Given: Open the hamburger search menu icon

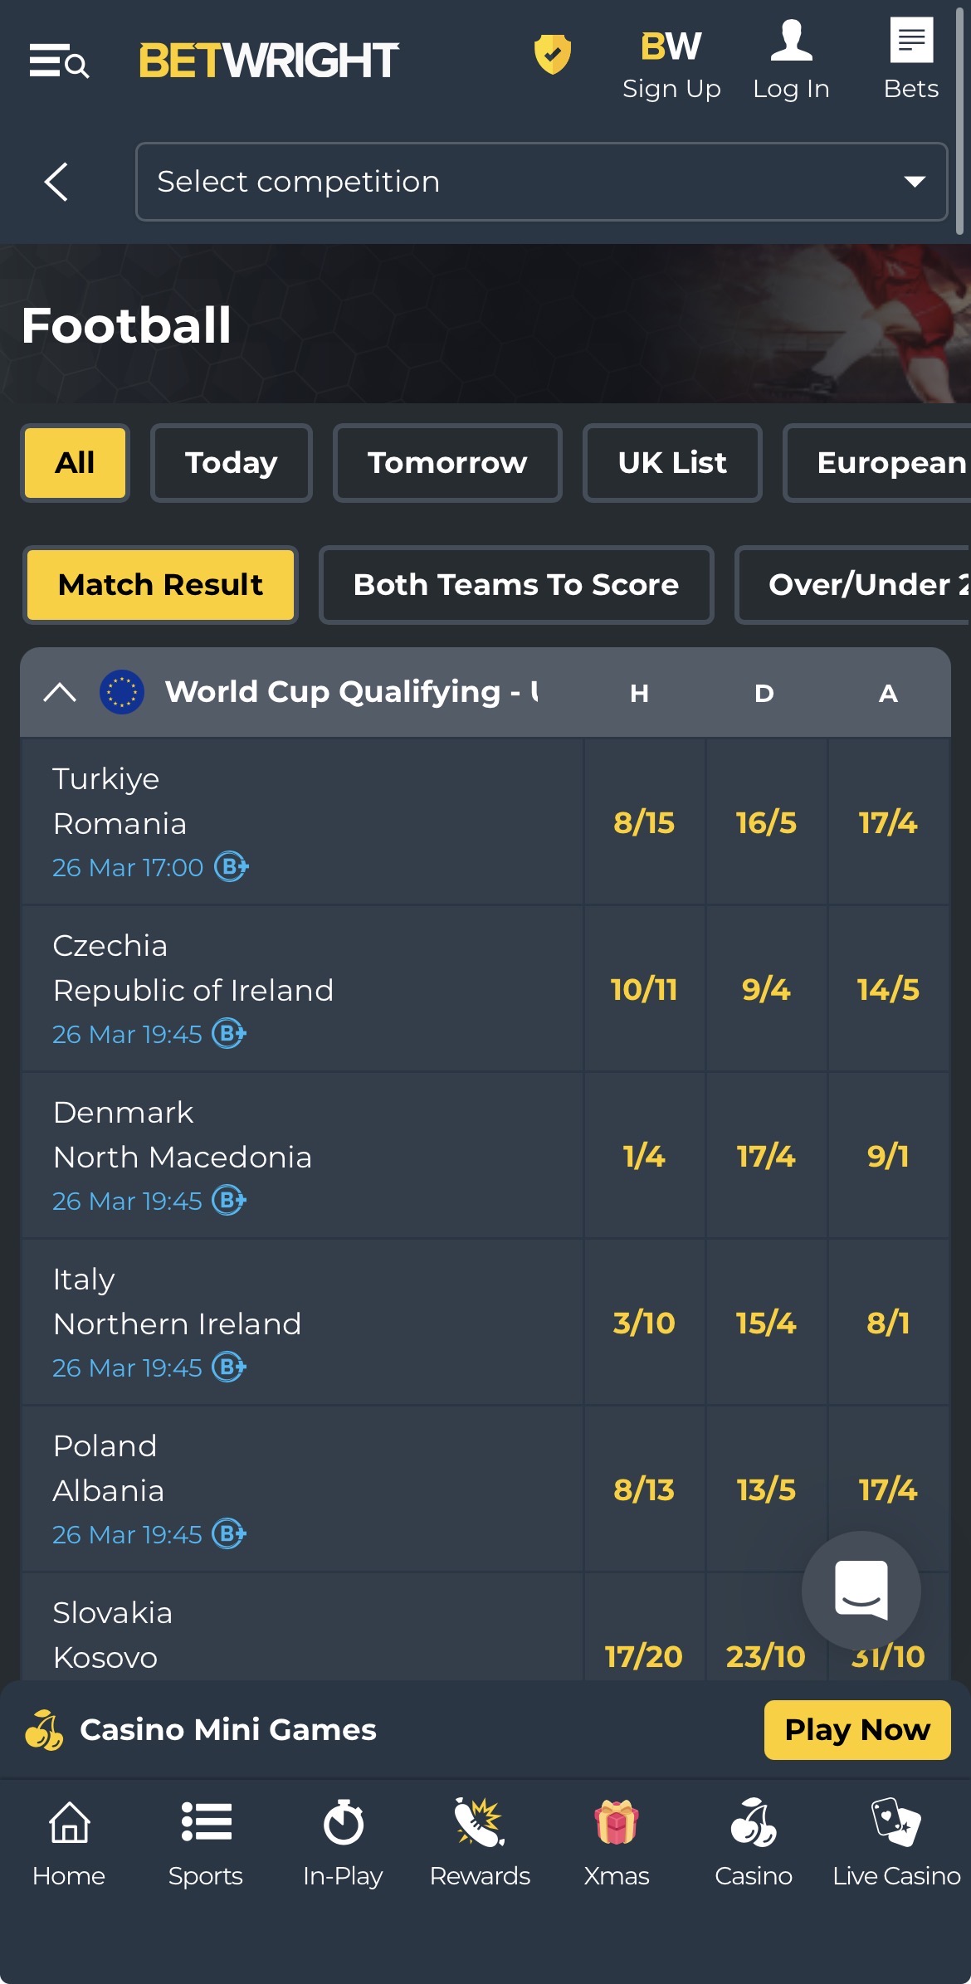Looking at the screenshot, I should pos(59,61).
